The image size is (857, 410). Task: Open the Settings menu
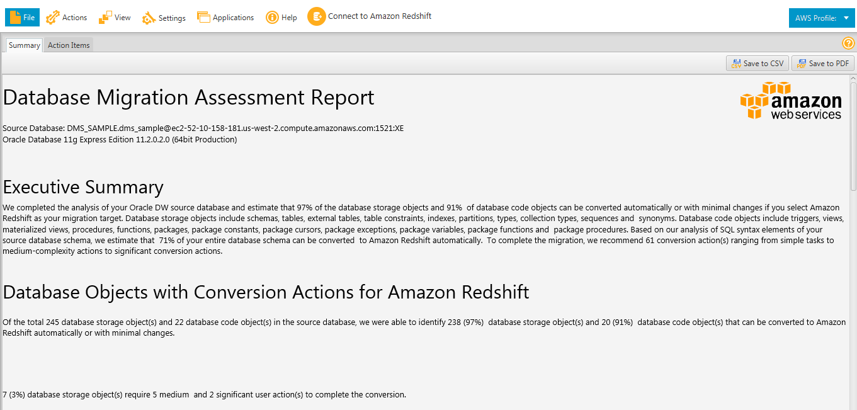[164, 18]
